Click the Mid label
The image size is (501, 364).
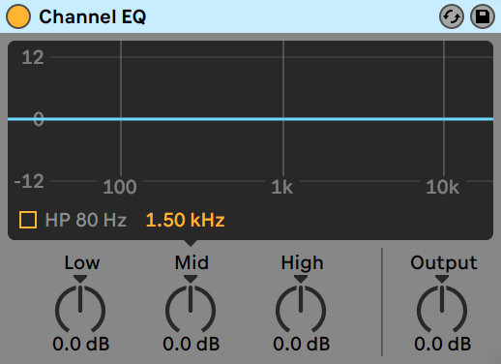click(192, 262)
